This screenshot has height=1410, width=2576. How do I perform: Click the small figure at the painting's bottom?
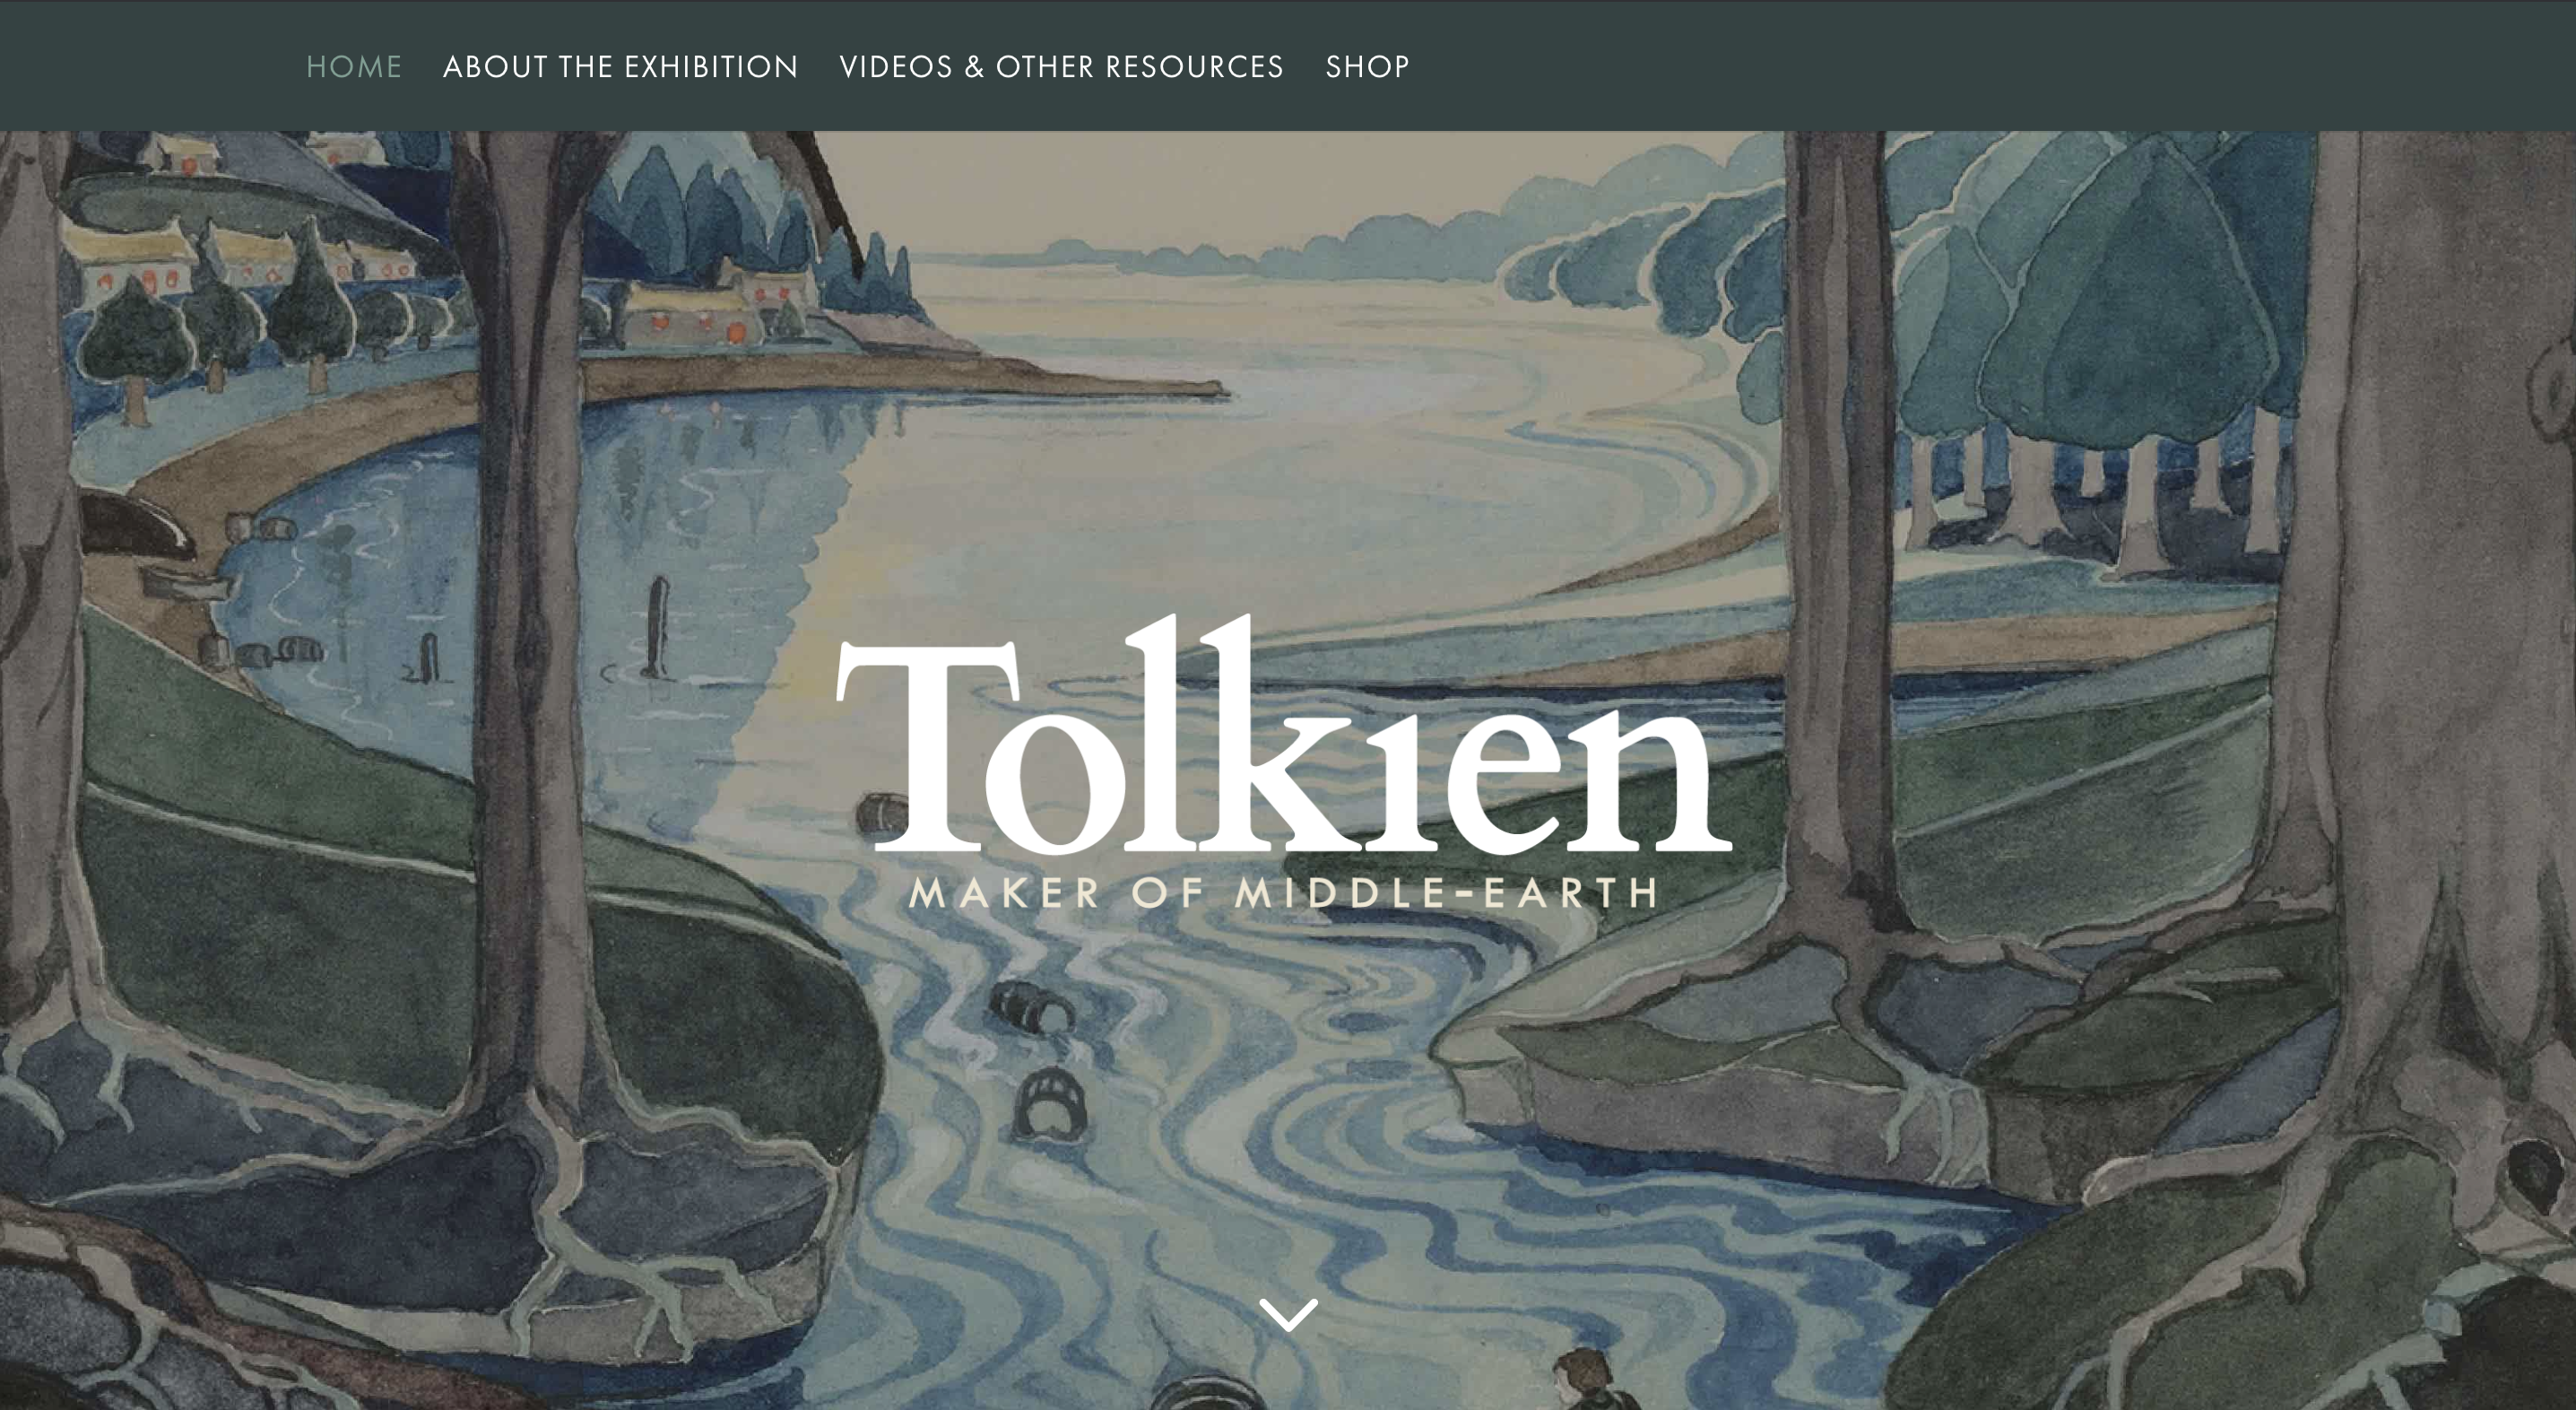tap(1595, 1379)
